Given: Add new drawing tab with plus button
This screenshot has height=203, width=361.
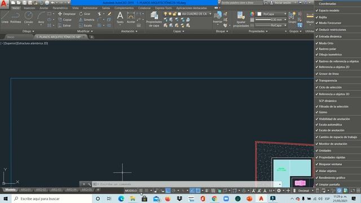Looking at the screenshot, I should click(91, 37).
